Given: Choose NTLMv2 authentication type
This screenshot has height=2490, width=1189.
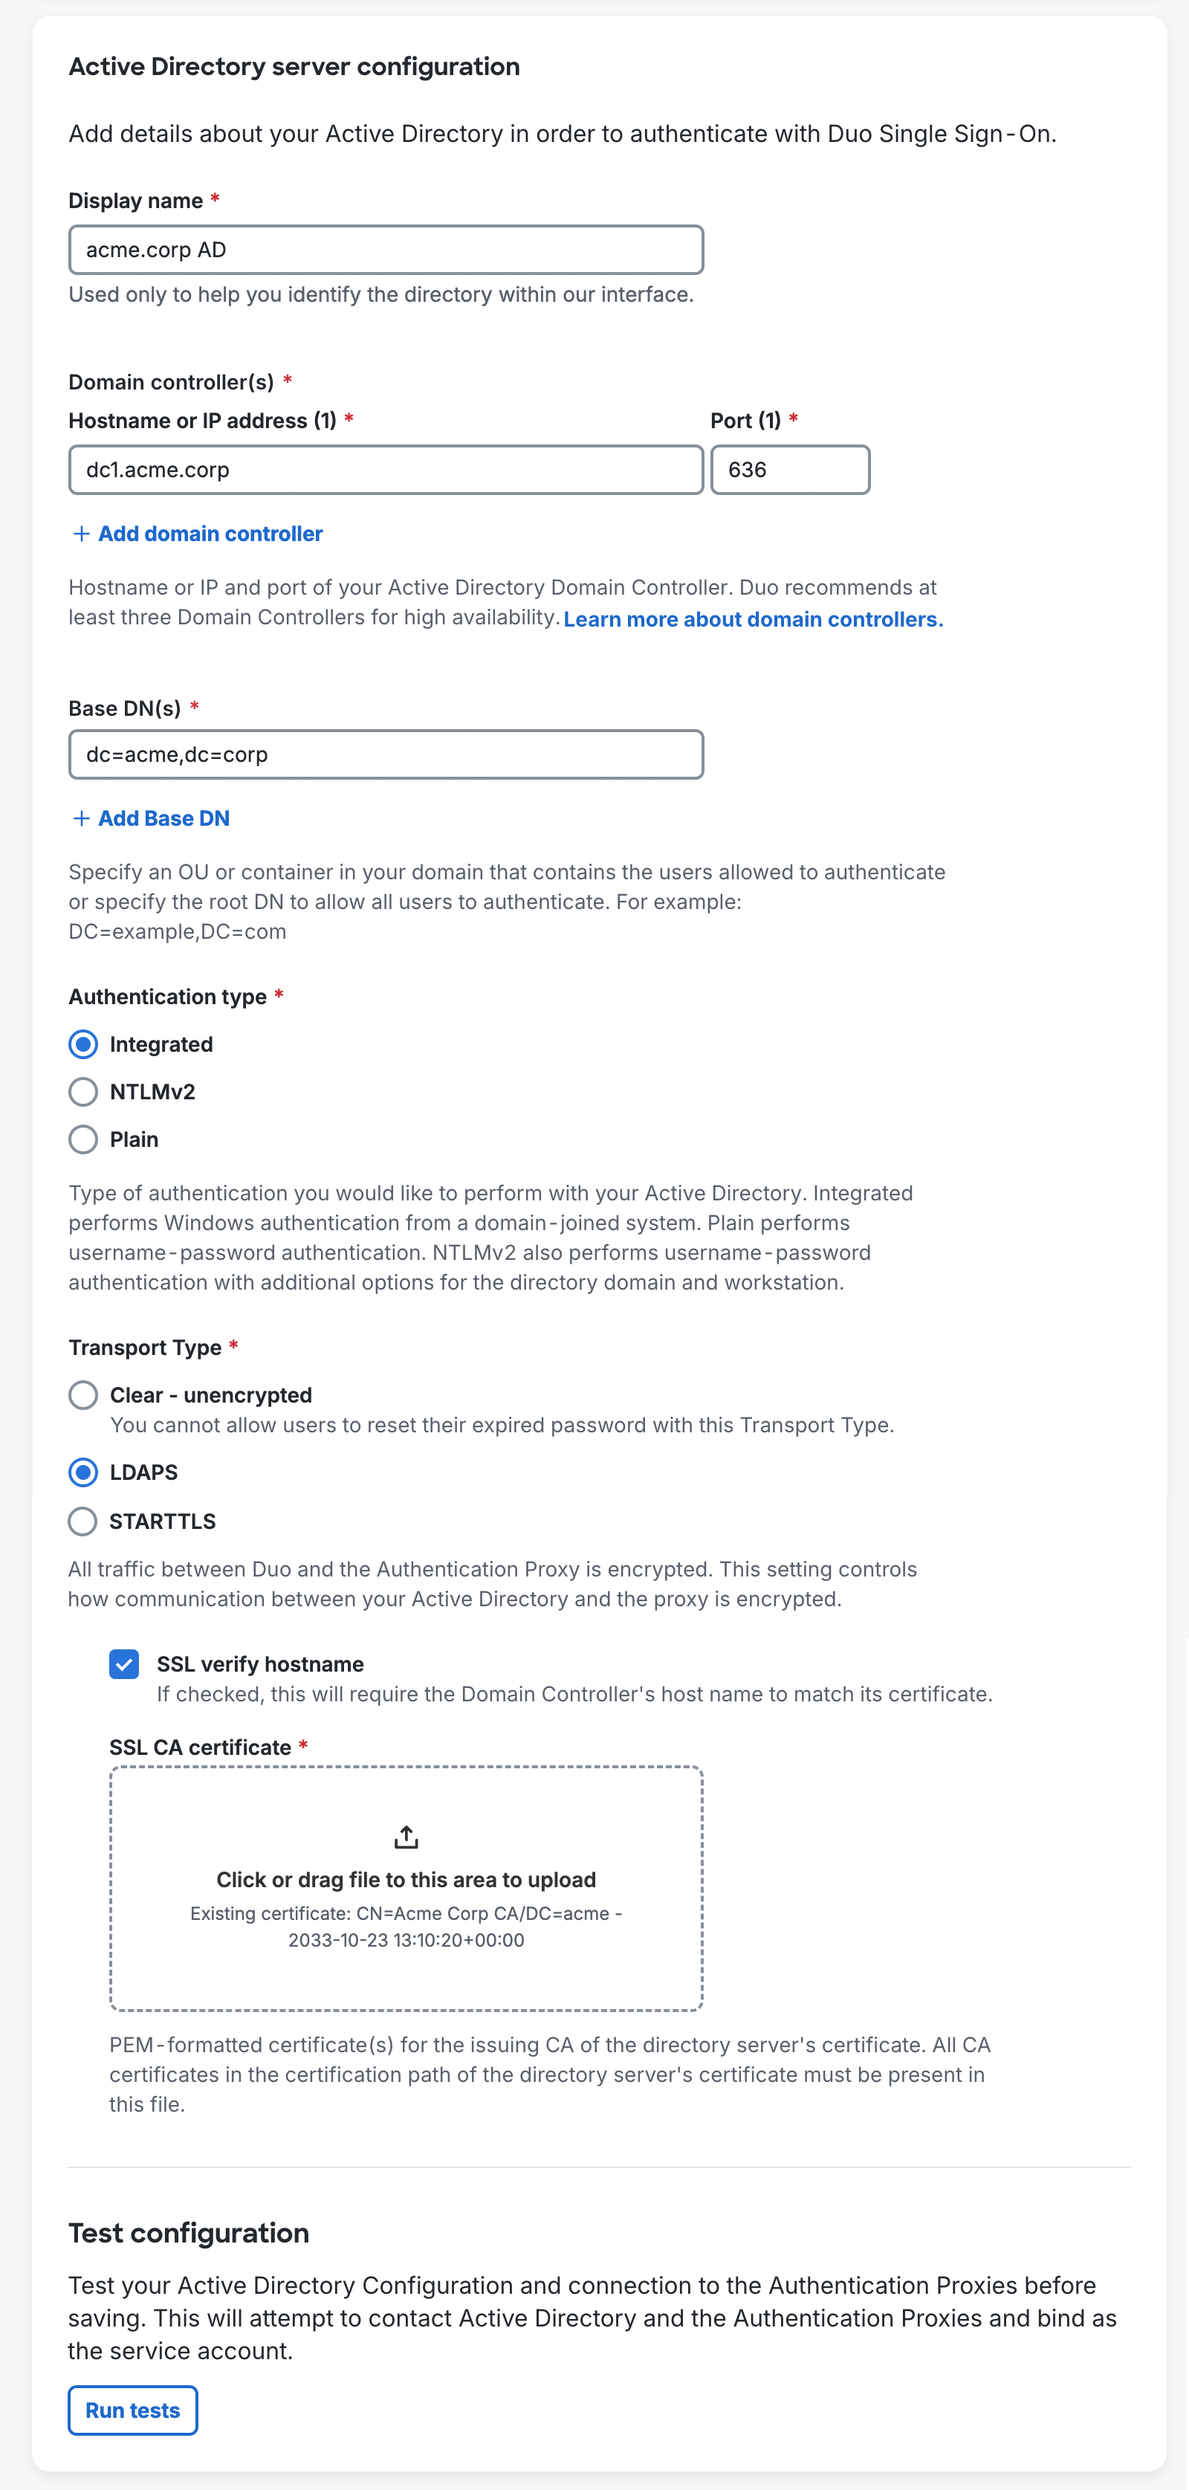Looking at the screenshot, I should click(83, 1091).
